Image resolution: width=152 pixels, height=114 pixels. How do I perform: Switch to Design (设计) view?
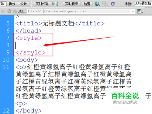(x=24, y=4)
